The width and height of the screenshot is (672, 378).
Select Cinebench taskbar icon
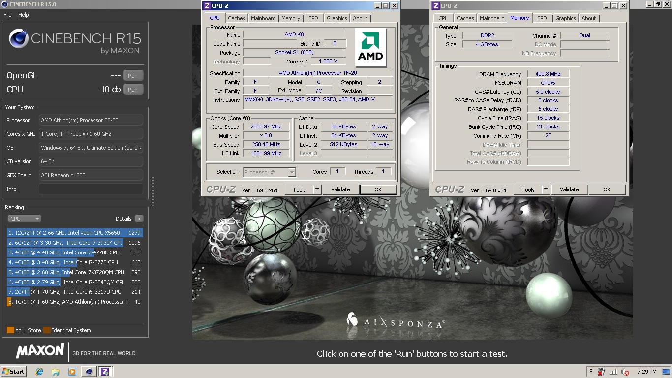coord(89,372)
